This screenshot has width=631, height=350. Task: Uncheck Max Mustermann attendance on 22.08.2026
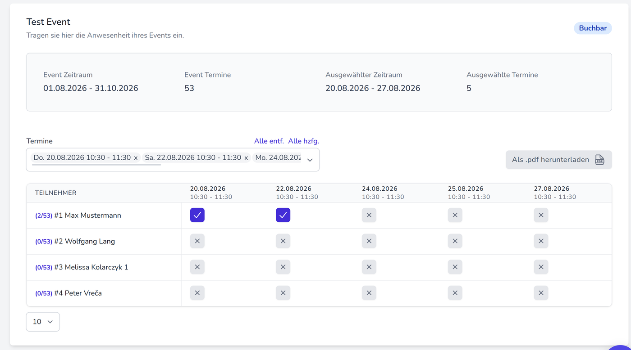(x=283, y=215)
